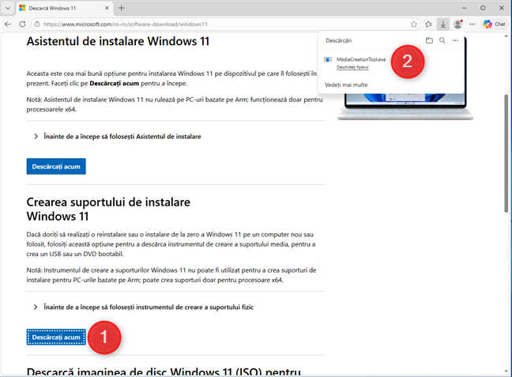
Task: Open a new tab with plus button
Action: tap(122, 8)
